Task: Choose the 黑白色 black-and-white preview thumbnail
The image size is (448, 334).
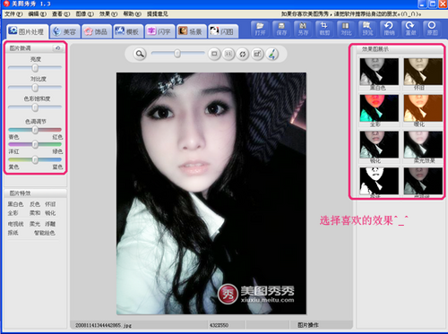Action: click(379, 72)
